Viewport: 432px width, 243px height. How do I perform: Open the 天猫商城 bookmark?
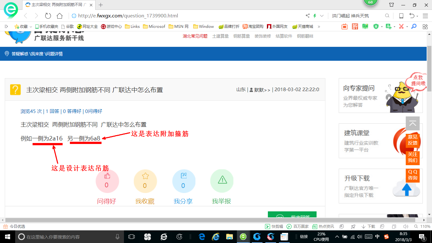[x=302, y=27]
